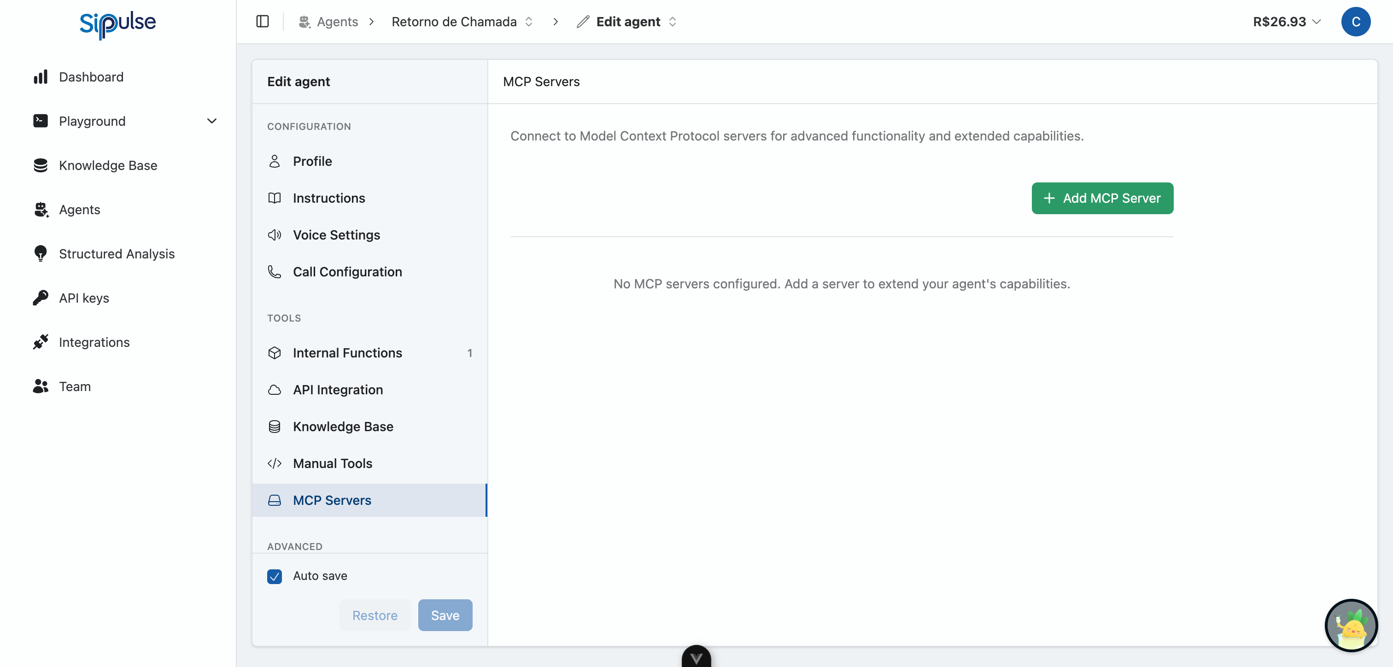The image size is (1393, 667).
Task: Open the R$26.93 balance dropdown
Action: coord(1287,22)
